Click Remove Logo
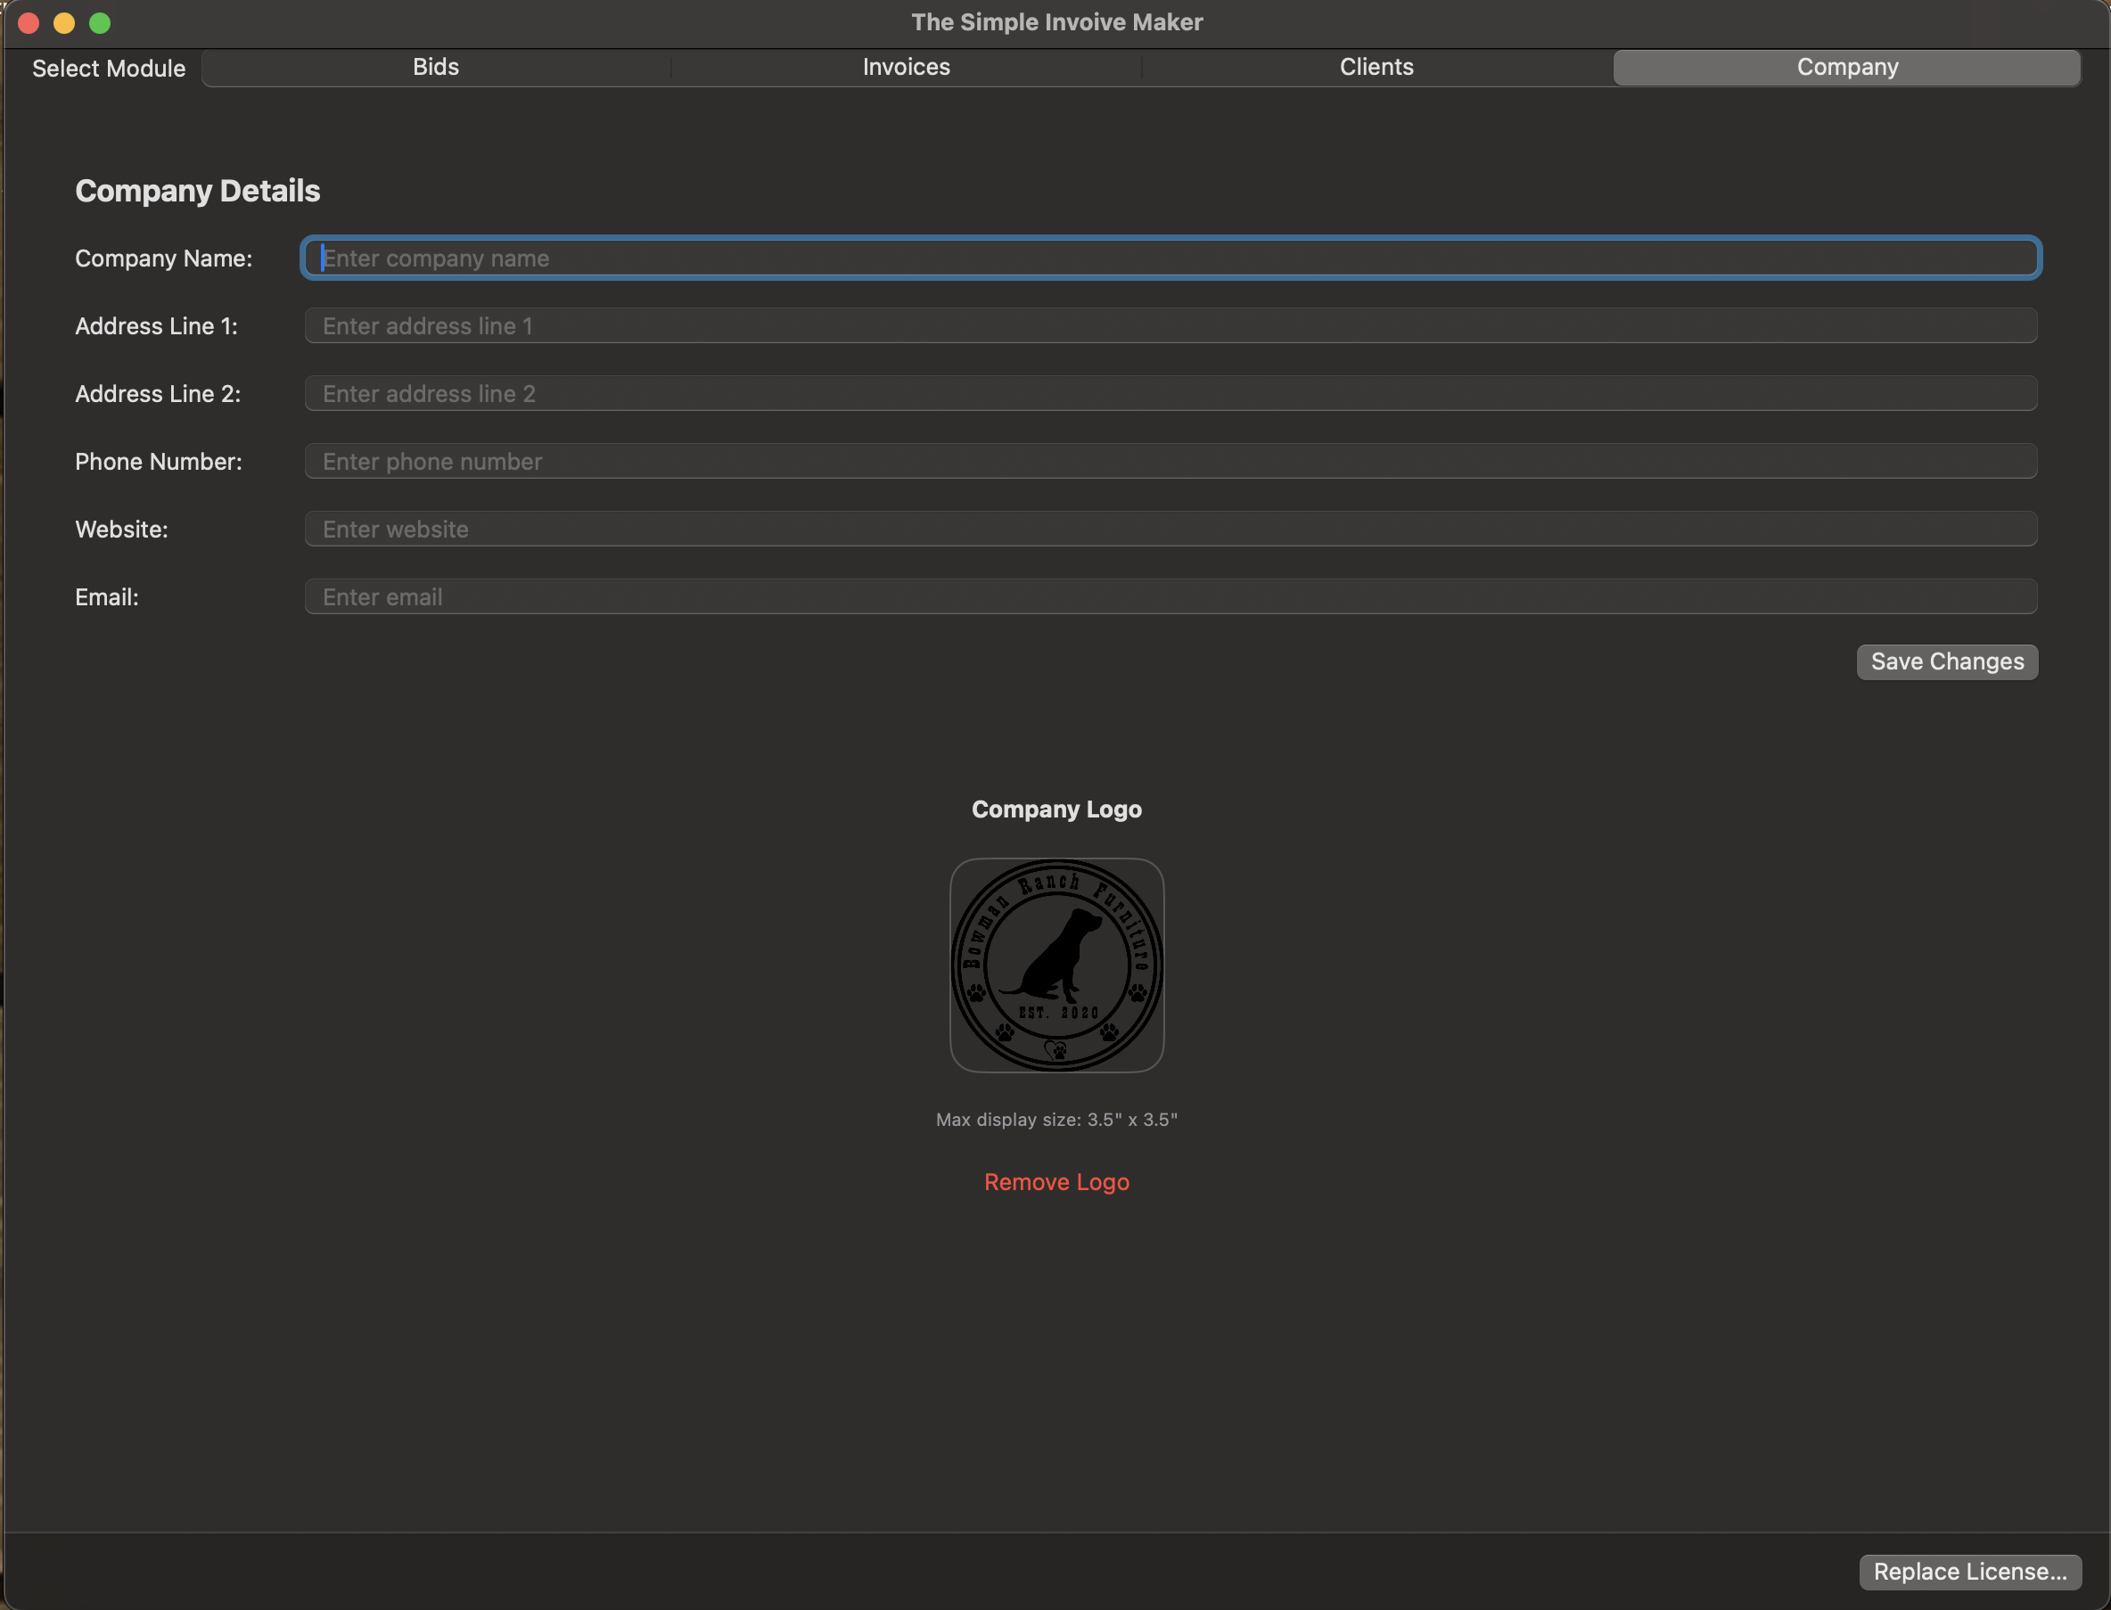 tap(1056, 1181)
